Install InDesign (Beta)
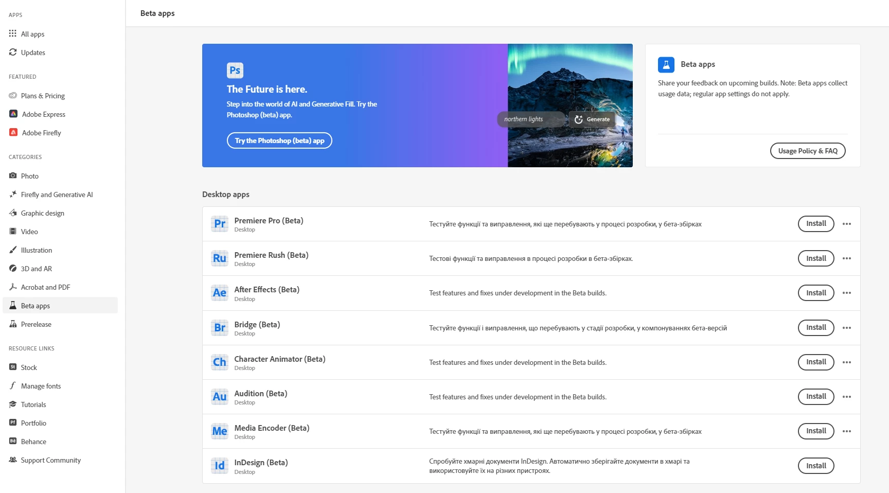The image size is (889, 493). tap(816, 466)
